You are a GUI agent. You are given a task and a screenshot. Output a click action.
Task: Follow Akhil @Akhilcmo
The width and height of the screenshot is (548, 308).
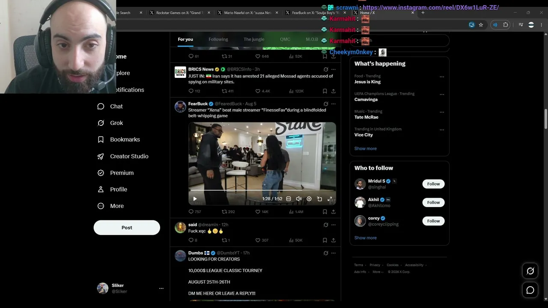coord(433,202)
